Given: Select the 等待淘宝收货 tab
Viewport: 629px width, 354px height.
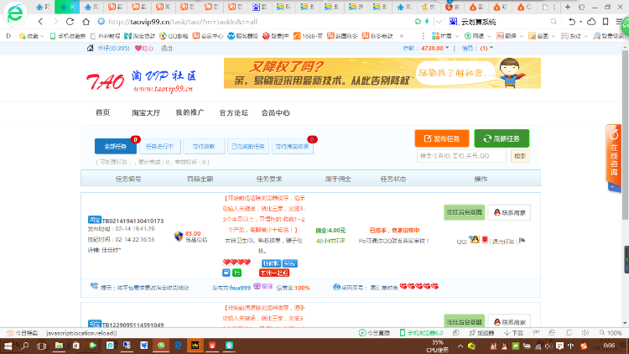Looking at the screenshot, I should click(x=292, y=147).
